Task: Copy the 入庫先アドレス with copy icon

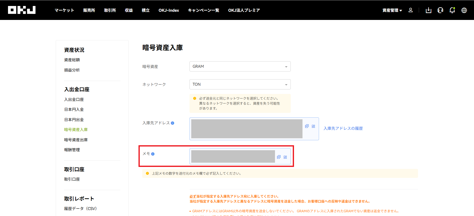Action: pos(307,126)
